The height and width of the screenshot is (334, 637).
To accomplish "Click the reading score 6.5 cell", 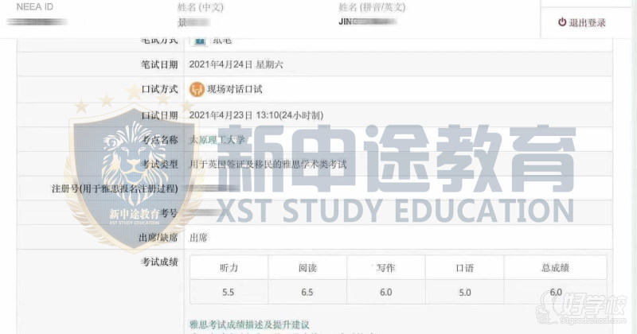I will point(307,293).
